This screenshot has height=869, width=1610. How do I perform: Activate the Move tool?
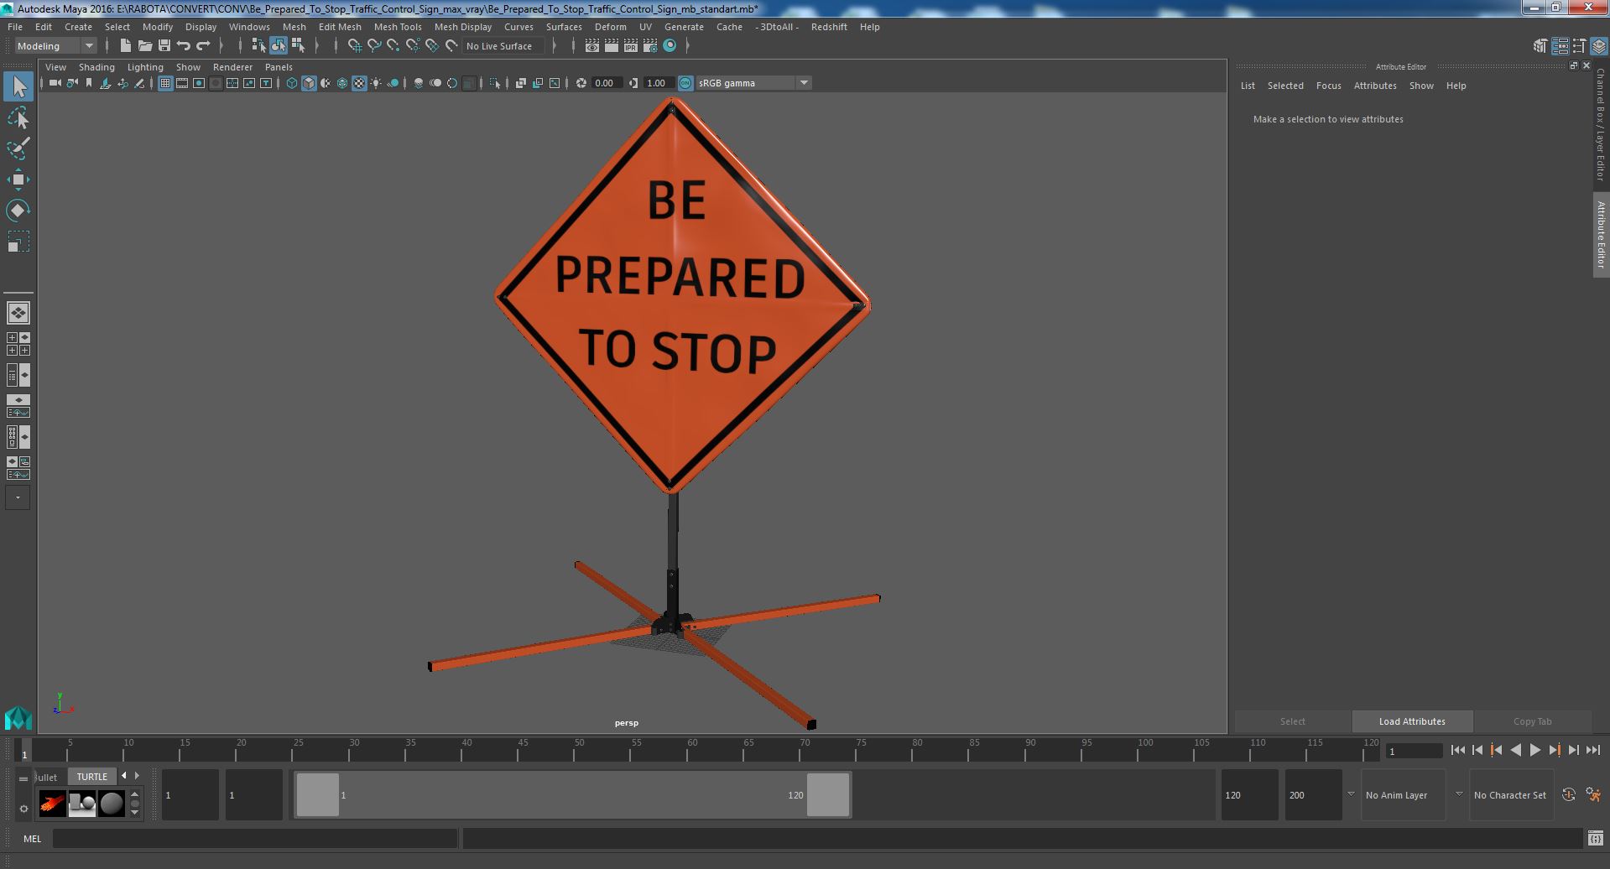pyautogui.click(x=18, y=180)
